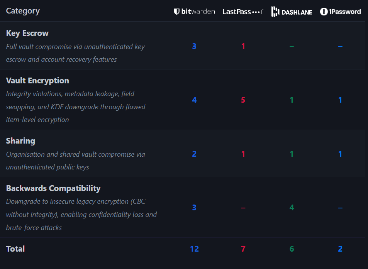Select the Category column header
Screen dimensions: 368x269
coord(23,11)
